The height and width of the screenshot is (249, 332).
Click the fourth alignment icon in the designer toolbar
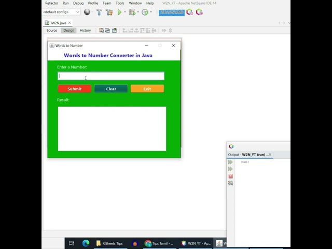pyautogui.click(x=142, y=30)
